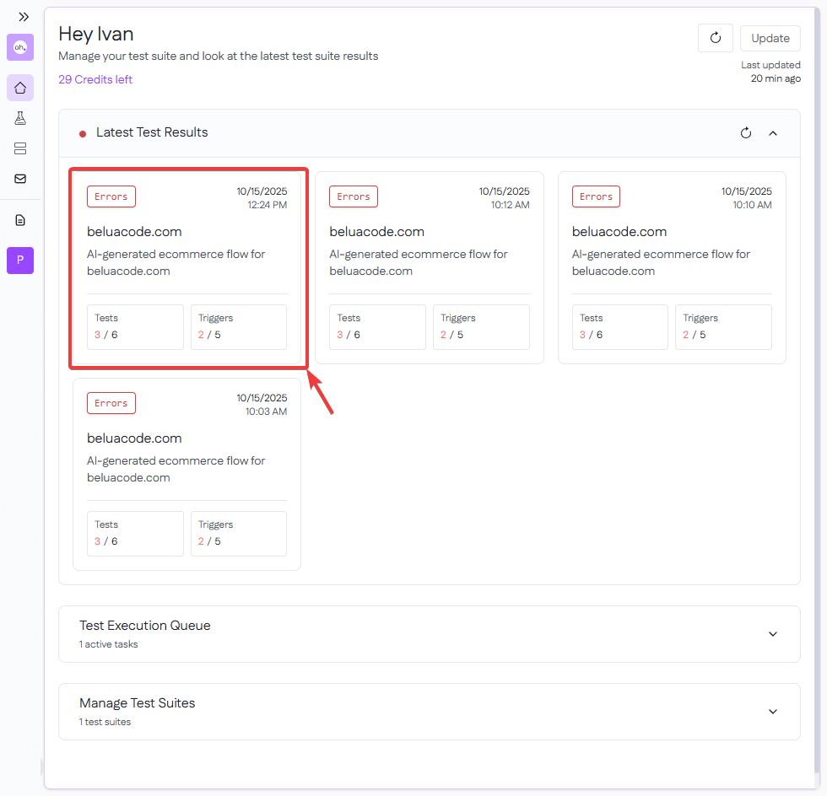
Task: Open the document icon in sidebar
Action: (20, 220)
